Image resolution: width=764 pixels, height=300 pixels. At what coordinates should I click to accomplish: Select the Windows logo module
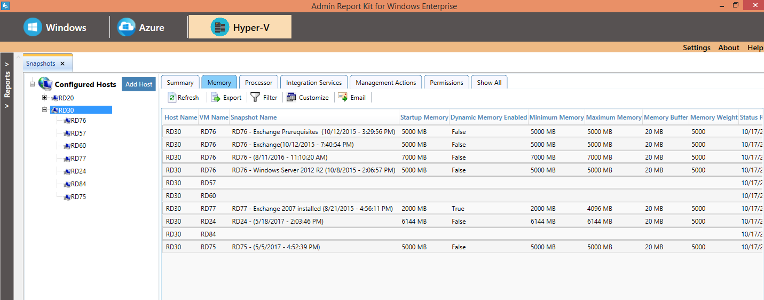click(x=33, y=27)
